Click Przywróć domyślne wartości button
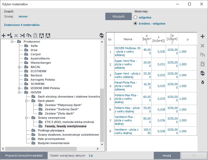The image size is (208, 160). (24, 156)
